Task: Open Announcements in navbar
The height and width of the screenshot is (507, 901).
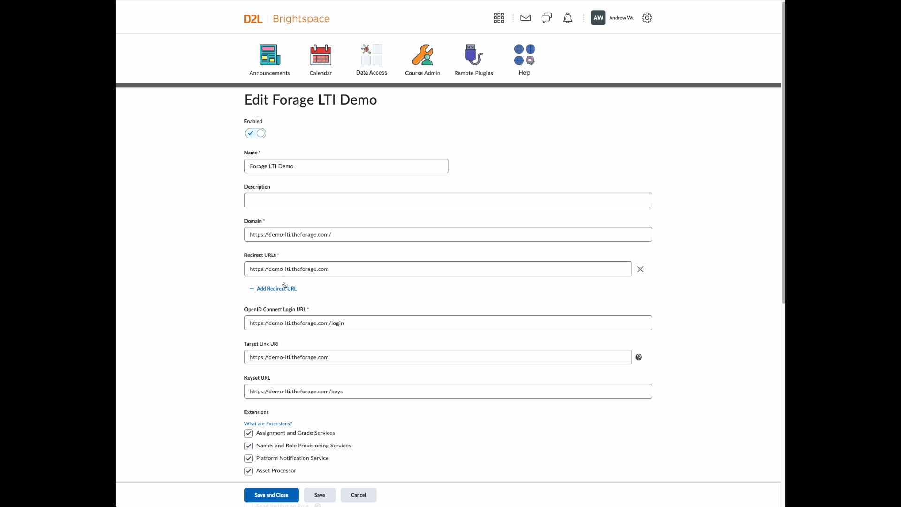Action: coord(269,60)
